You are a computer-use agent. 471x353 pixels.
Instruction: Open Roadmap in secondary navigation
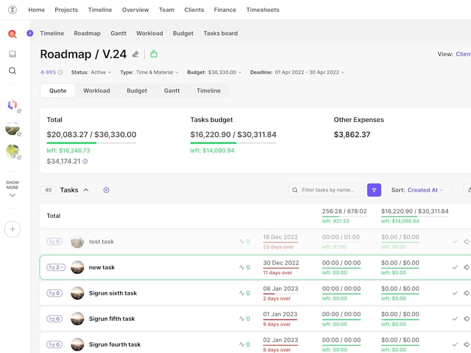(x=87, y=34)
